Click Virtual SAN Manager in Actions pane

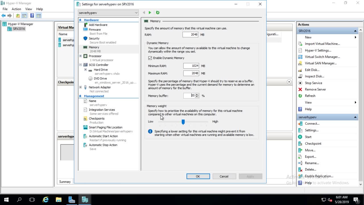321,63
